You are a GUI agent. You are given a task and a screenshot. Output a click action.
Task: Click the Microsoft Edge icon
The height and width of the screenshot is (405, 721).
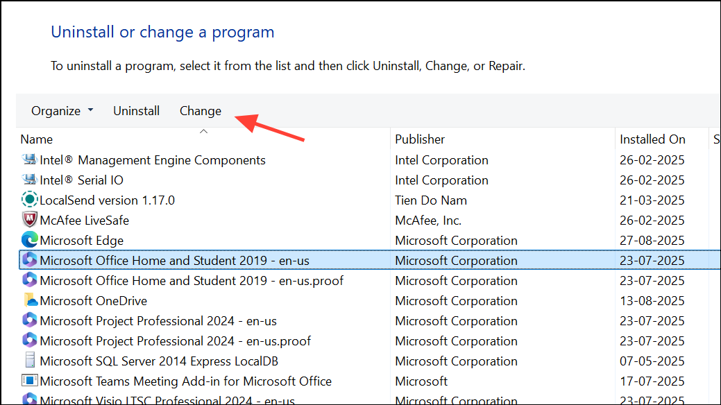29,240
